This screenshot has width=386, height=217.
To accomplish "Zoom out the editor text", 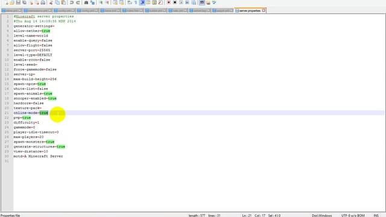I will tap(107, 2).
